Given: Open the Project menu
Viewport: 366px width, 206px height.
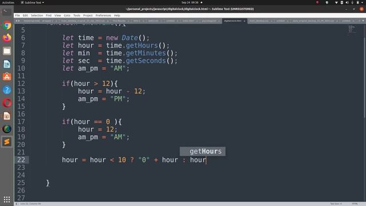Looking at the screenshot, I should click(87, 15).
